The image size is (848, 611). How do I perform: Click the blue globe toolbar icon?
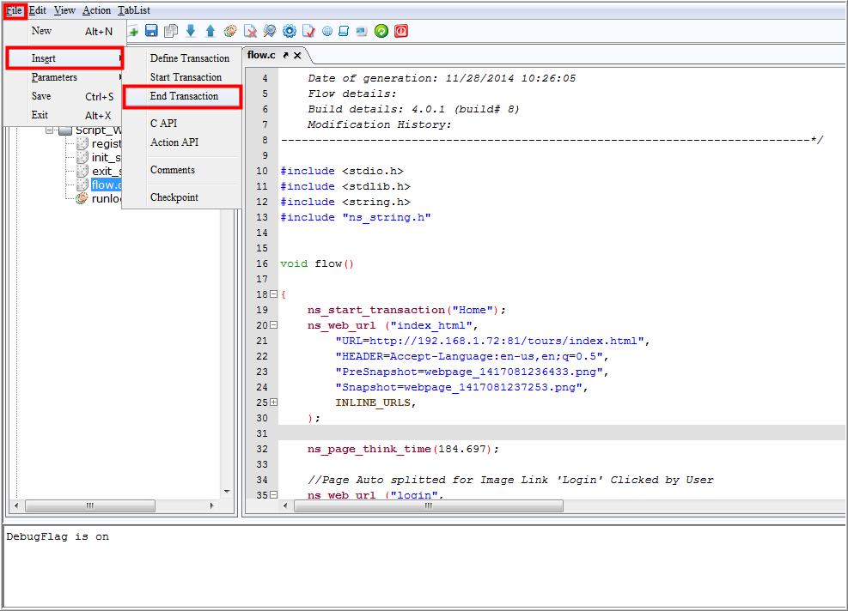[327, 31]
